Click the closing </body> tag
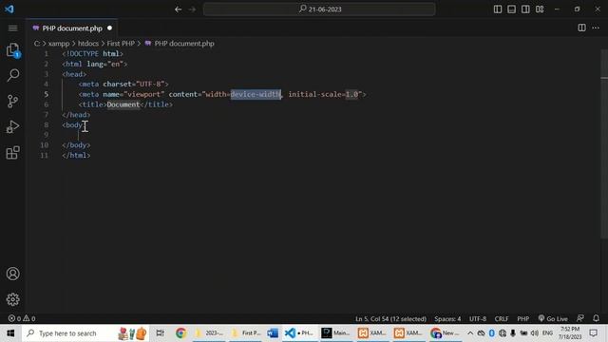 [x=76, y=145]
